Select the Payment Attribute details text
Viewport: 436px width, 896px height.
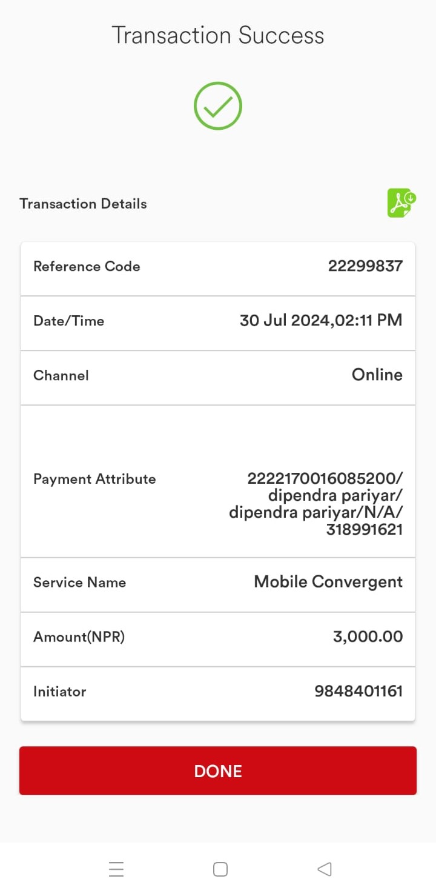316,504
